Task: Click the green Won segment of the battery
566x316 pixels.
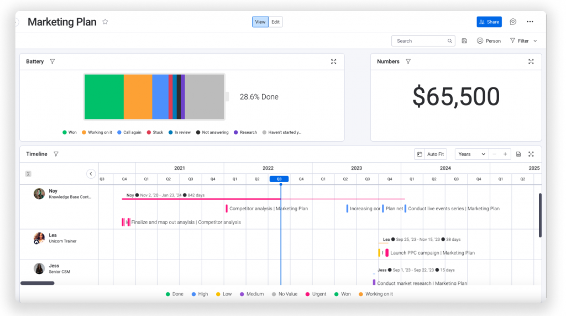Action: (104, 97)
